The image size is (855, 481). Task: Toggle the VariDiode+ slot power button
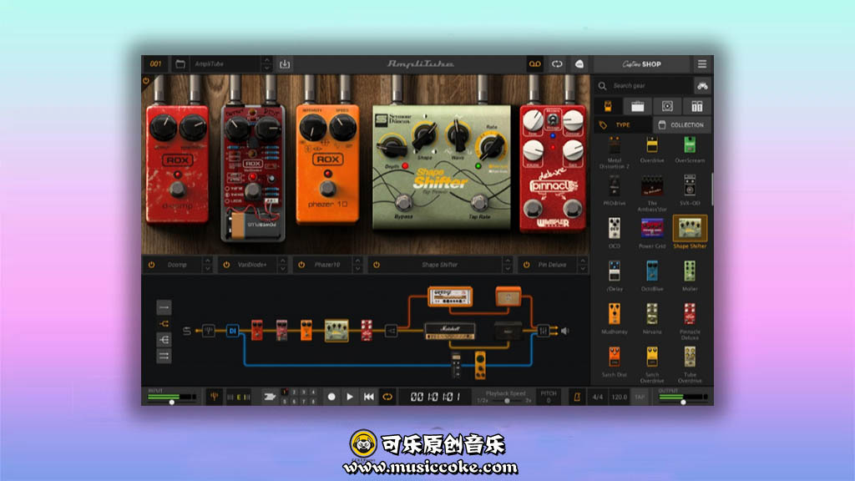[x=226, y=265]
